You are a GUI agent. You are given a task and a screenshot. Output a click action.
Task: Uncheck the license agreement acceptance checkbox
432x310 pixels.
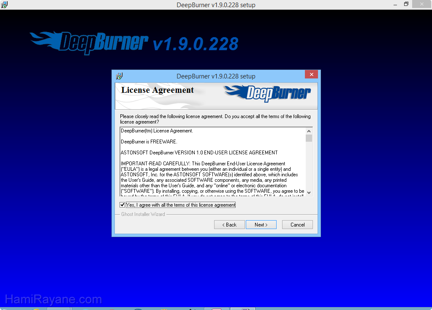pos(122,205)
